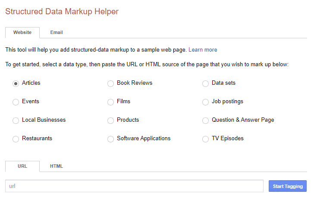Choose the Job postings option
Screen dimensions: 314x200
tap(205, 102)
